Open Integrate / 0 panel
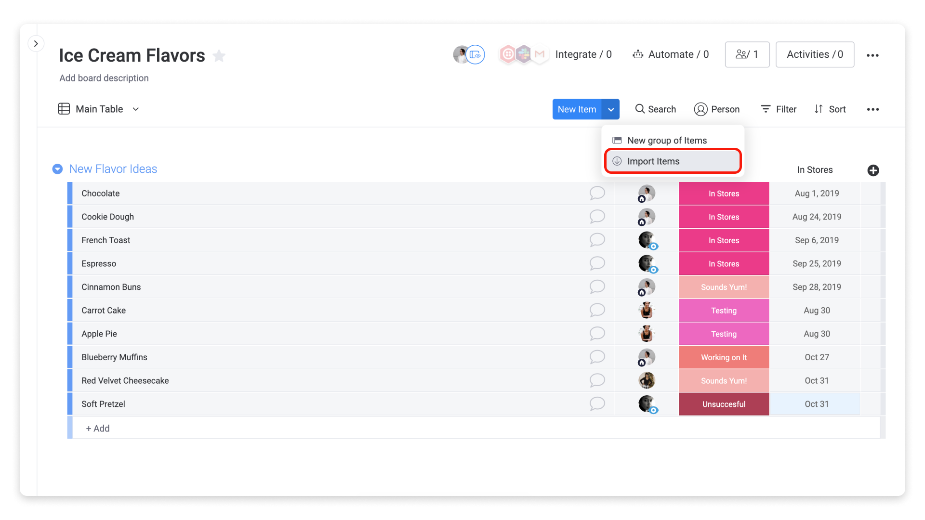925x520 pixels. click(583, 54)
